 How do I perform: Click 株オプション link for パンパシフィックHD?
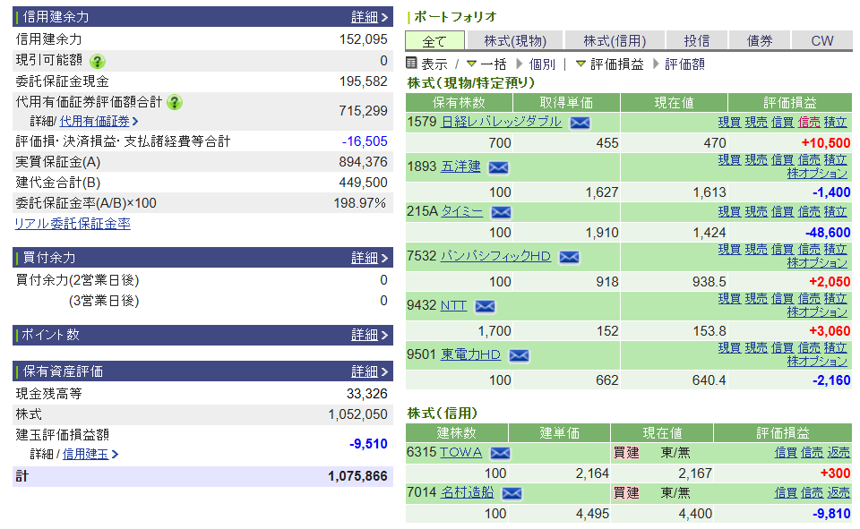[x=817, y=263]
